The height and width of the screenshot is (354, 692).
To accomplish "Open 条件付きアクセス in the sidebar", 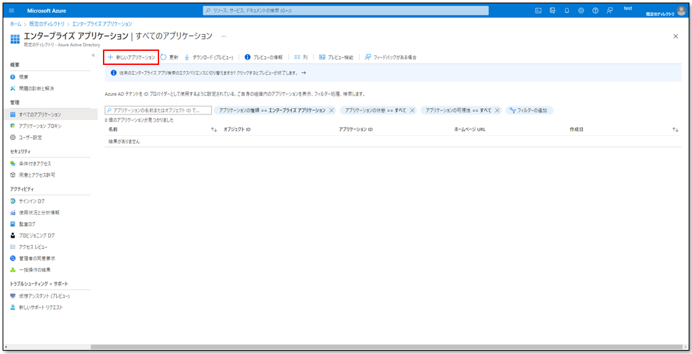I will pyautogui.click(x=35, y=163).
